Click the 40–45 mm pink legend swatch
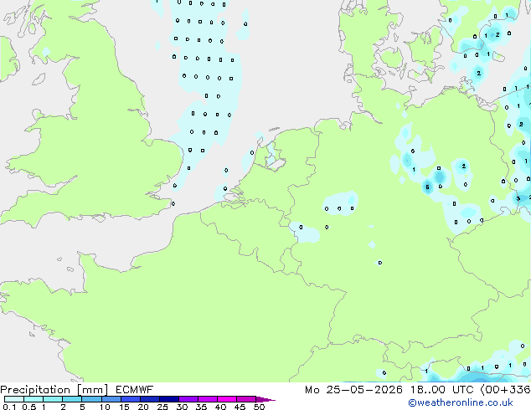The image size is (531, 410). [x=227, y=399]
